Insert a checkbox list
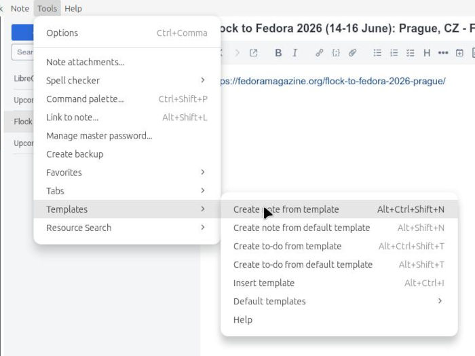Image resolution: width=475 pixels, height=356 pixels. pos(410,53)
